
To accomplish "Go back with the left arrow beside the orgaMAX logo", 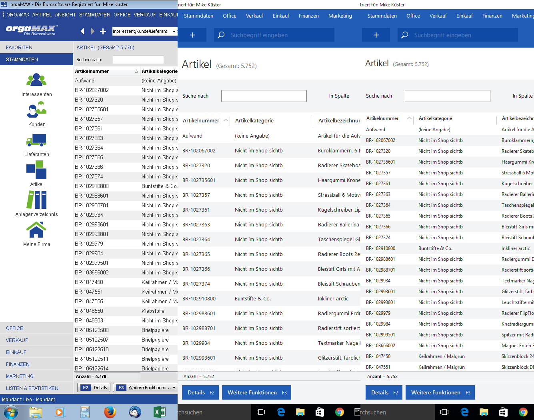I will click(82, 31).
